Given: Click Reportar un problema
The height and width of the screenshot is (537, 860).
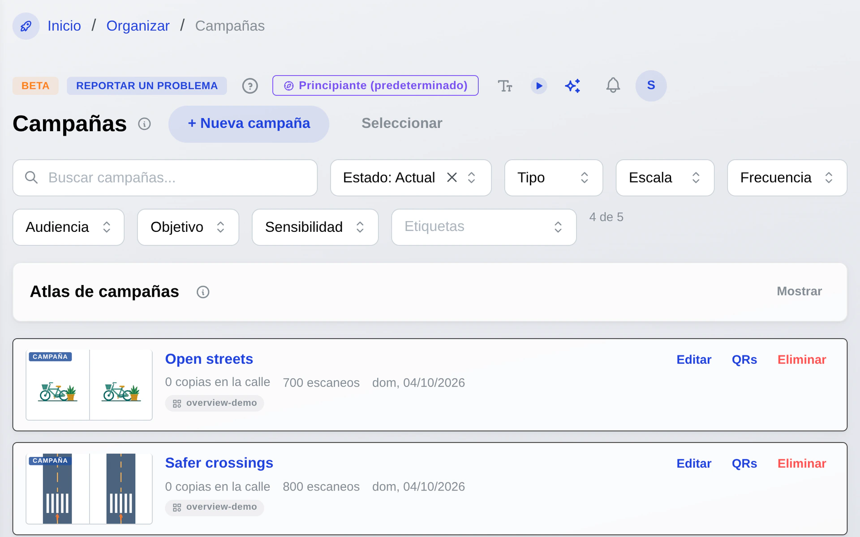Looking at the screenshot, I should click(147, 85).
